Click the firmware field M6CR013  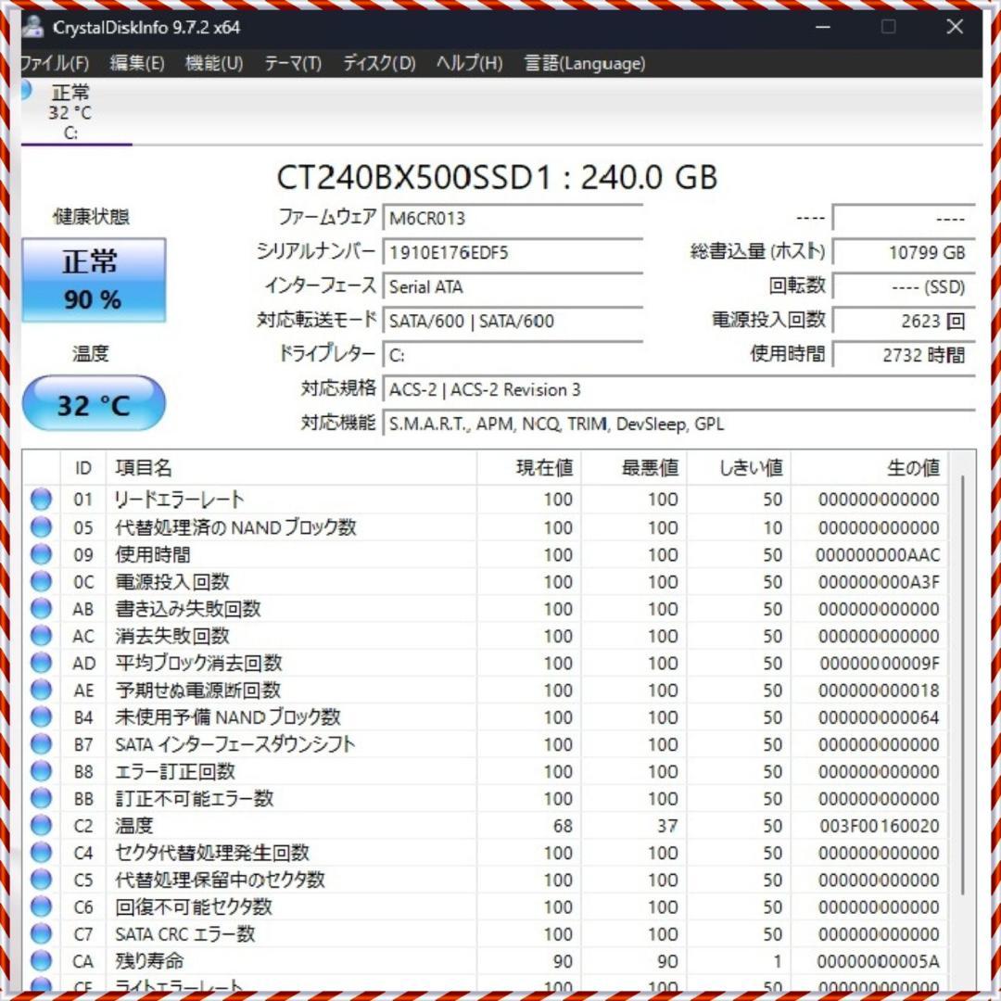(x=513, y=218)
